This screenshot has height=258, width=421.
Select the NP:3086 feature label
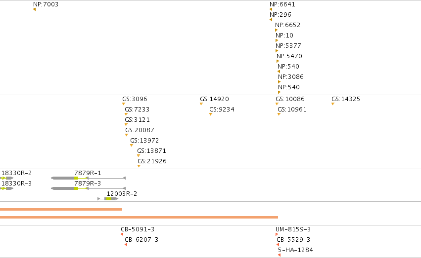[291, 77]
